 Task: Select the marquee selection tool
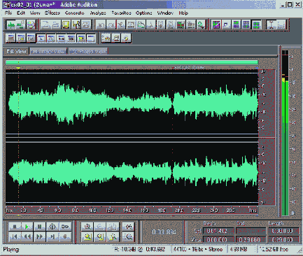tap(281, 24)
